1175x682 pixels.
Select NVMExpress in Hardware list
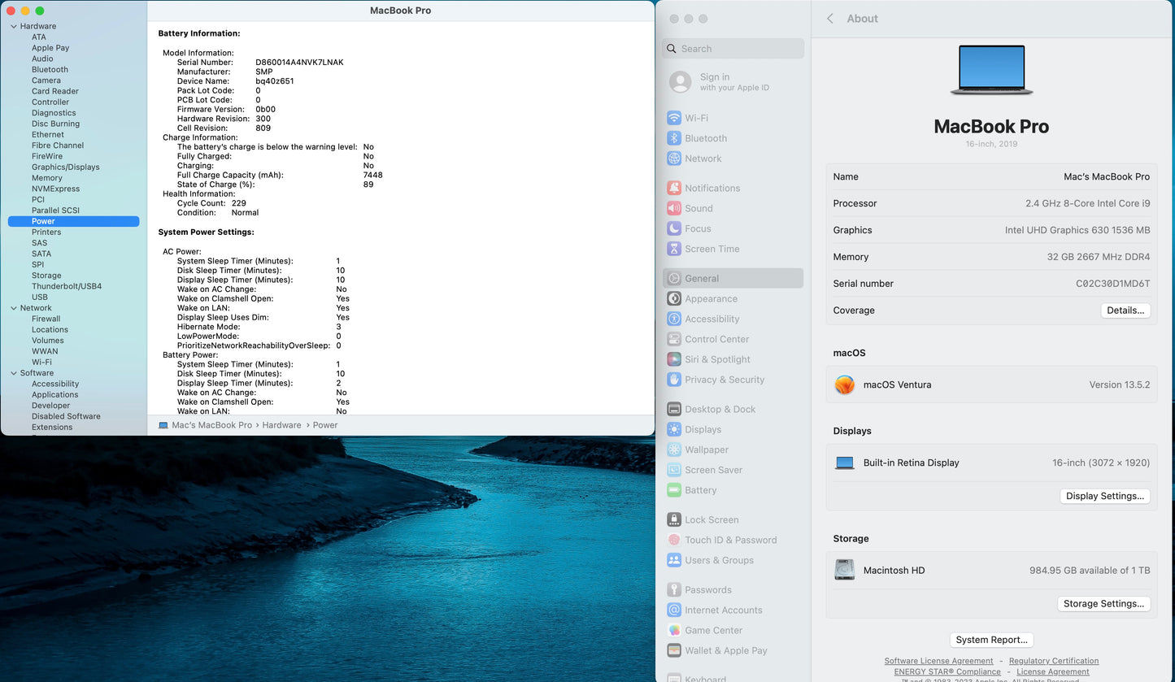click(55, 189)
